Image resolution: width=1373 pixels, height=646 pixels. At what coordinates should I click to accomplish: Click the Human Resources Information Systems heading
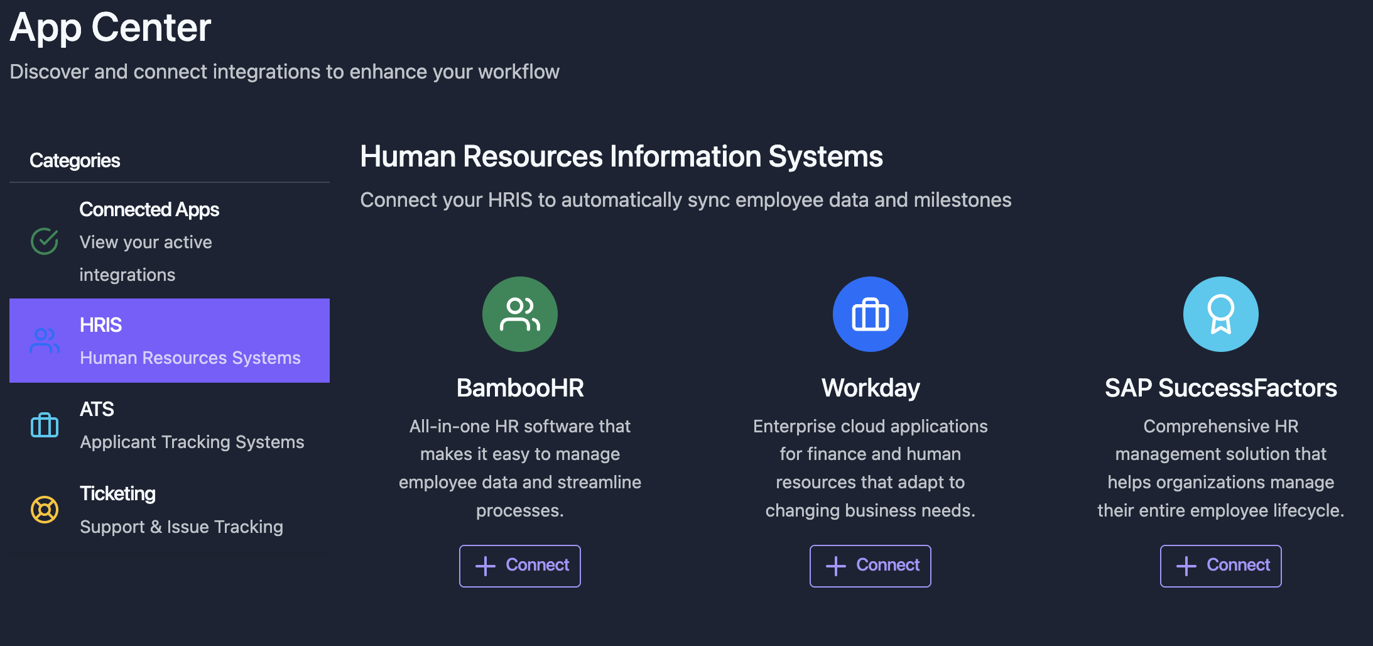point(621,156)
